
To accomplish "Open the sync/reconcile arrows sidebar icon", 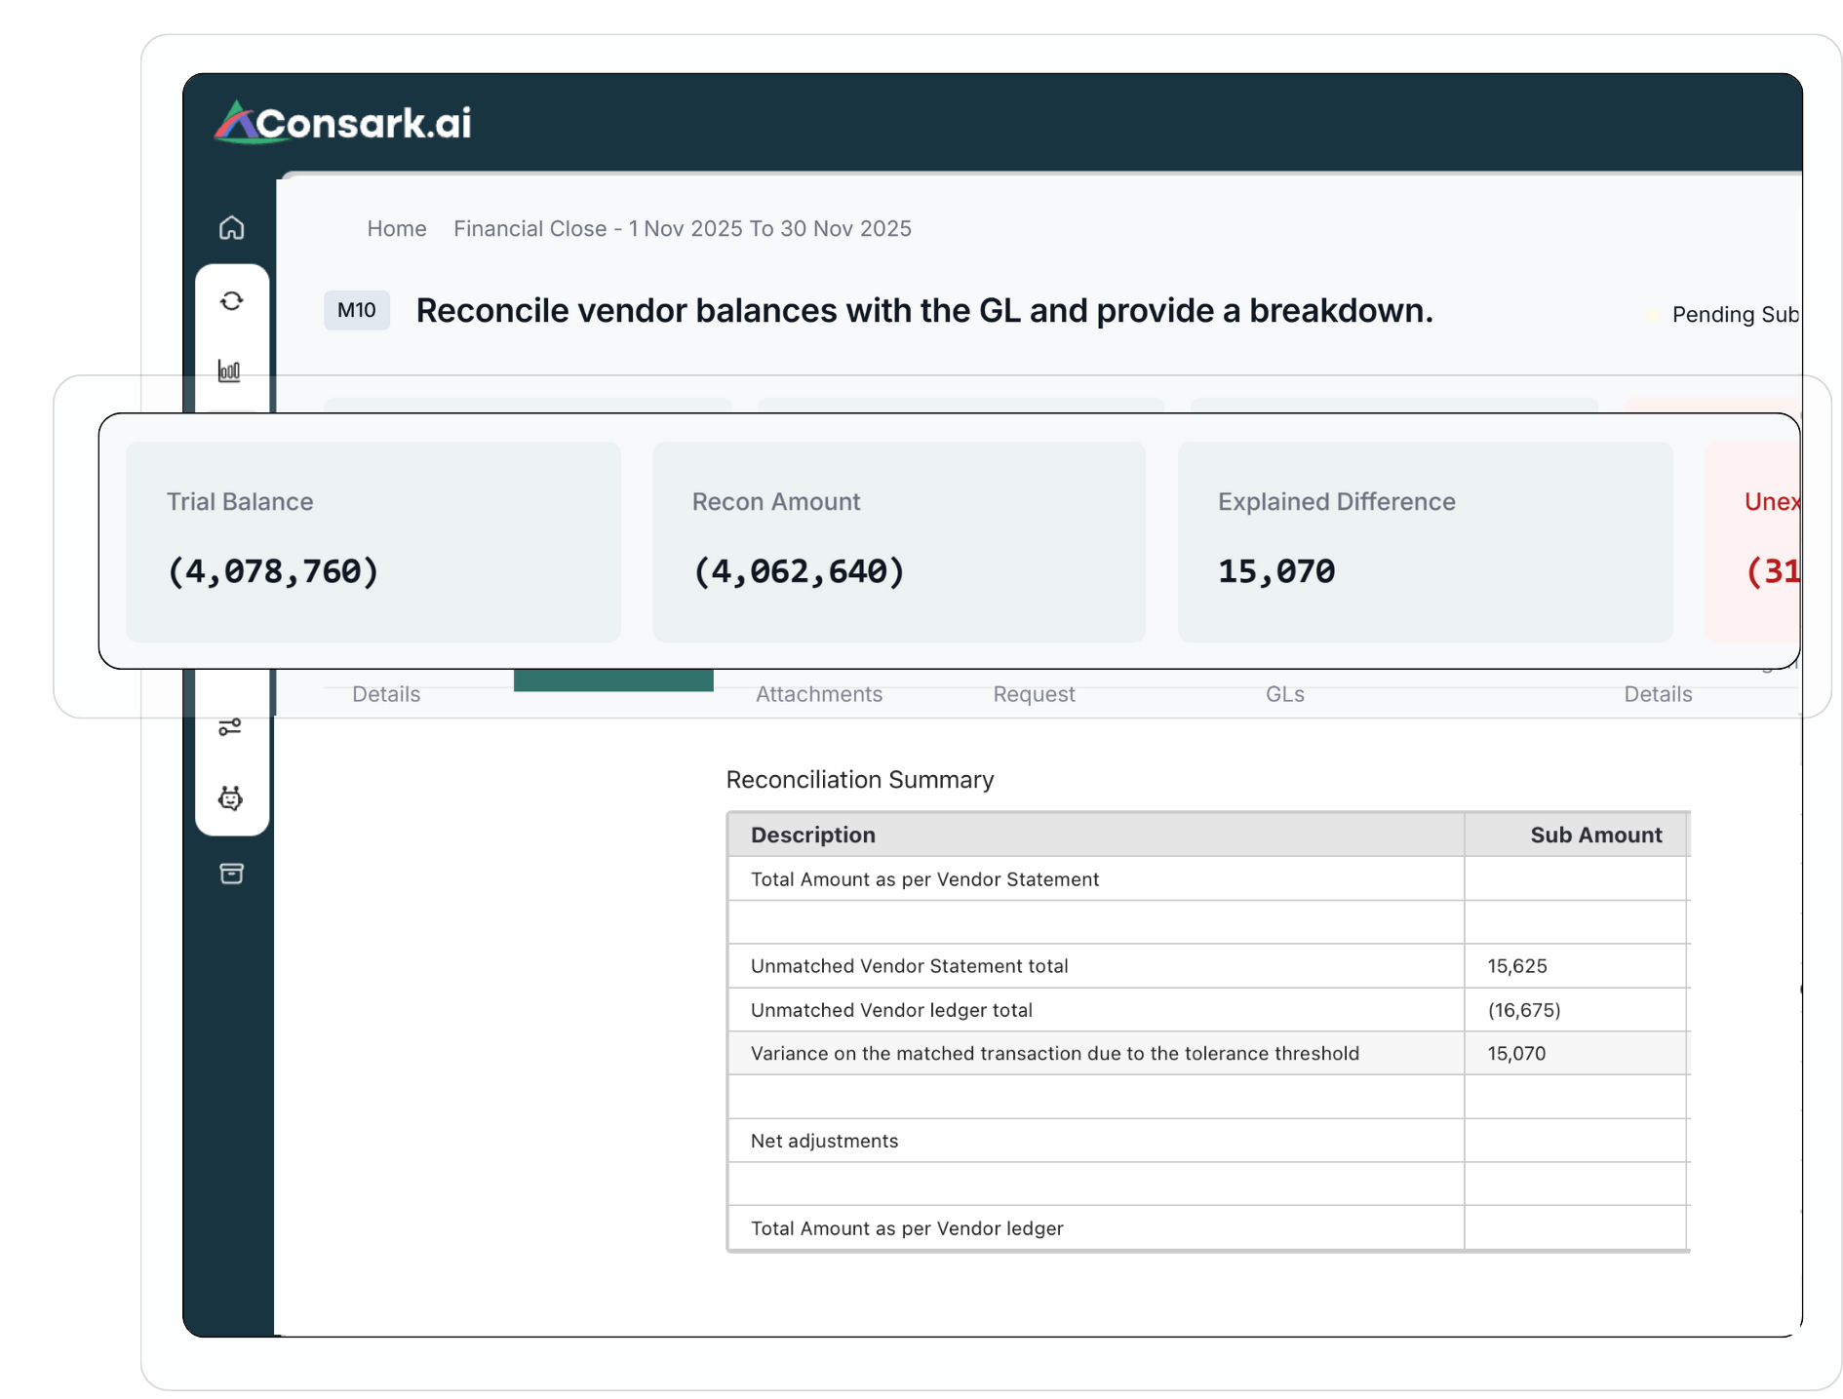I will pyautogui.click(x=231, y=301).
